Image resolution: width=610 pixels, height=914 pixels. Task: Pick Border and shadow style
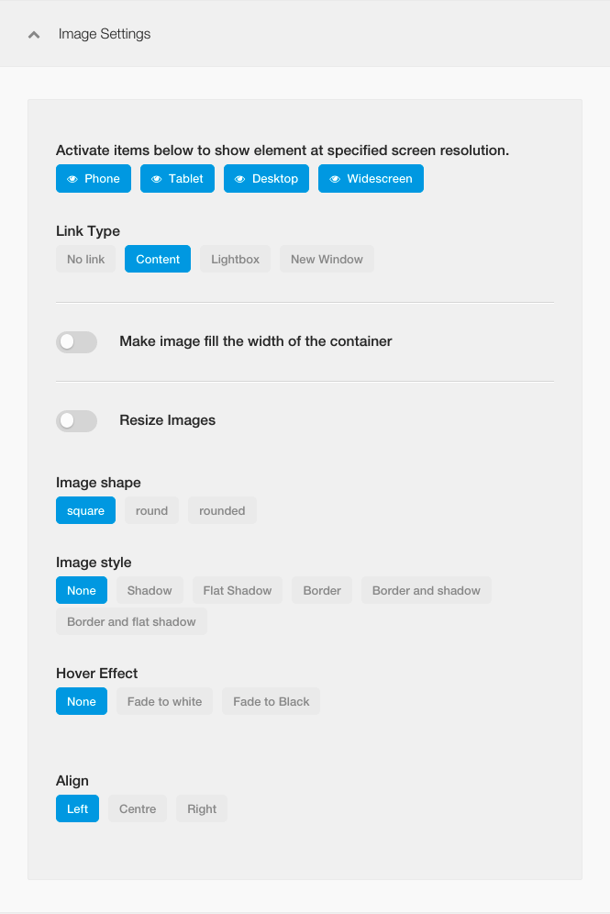[x=426, y=590]
